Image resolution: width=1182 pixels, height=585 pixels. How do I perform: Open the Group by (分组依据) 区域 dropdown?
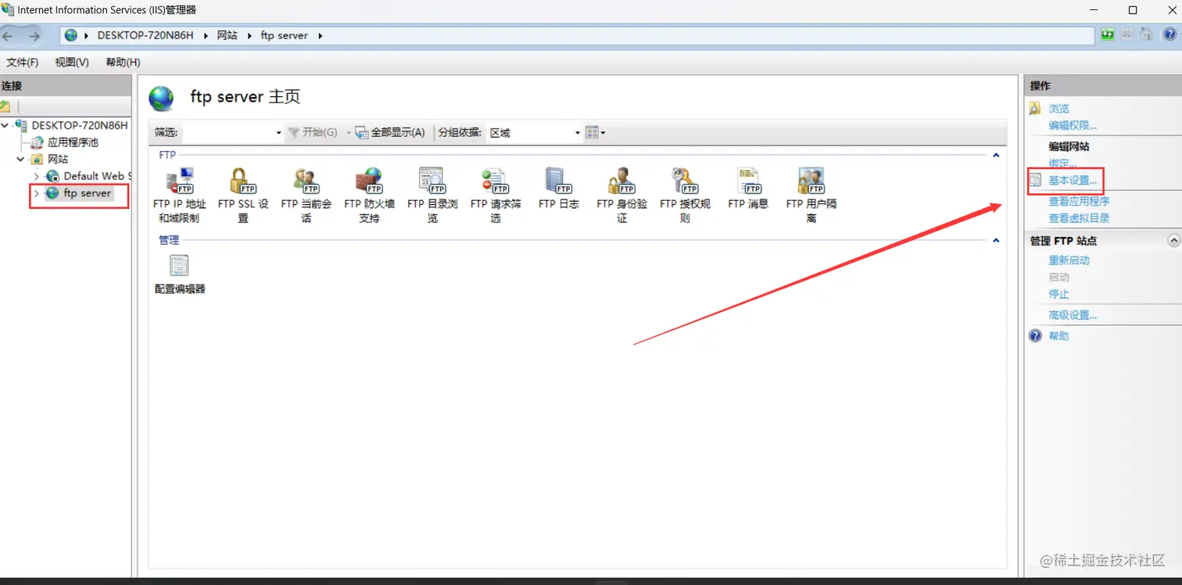click(535, 133)
